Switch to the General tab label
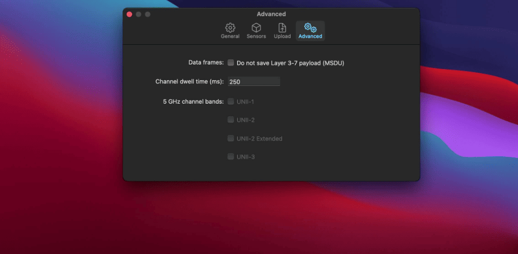 click(x=231, y=36)
